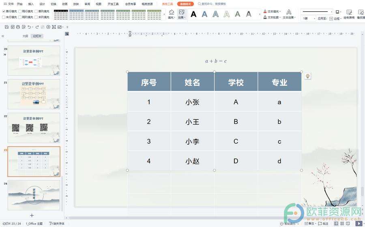Switch to the 插入 Insert tab
Screen dimensions: 365x227
click(x=31, y=4)
